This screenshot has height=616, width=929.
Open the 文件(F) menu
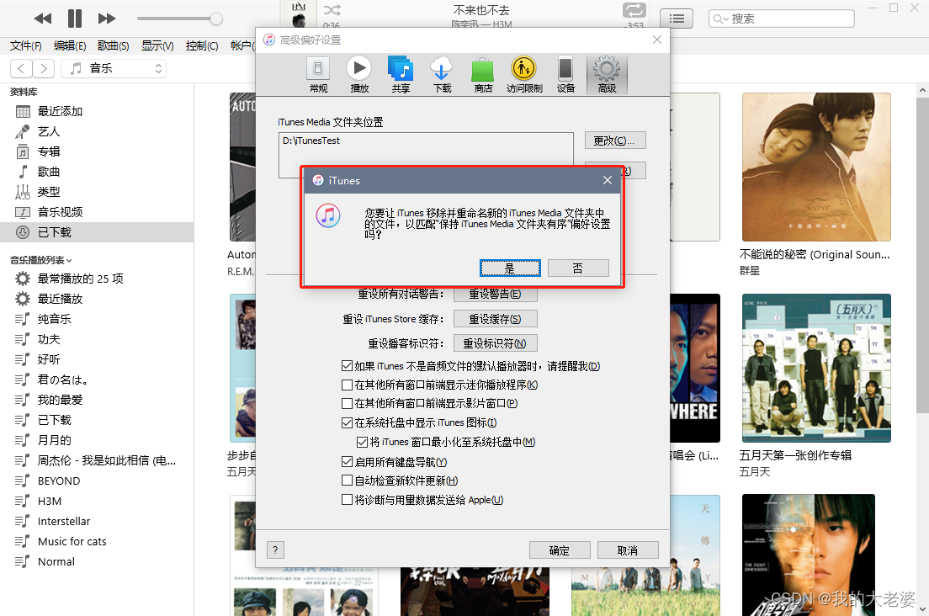25,45
